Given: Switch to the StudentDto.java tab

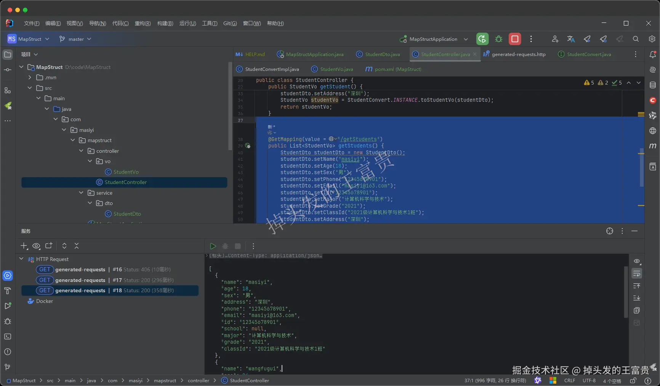Looking at the screenshot, I should (x=378, y=54).
